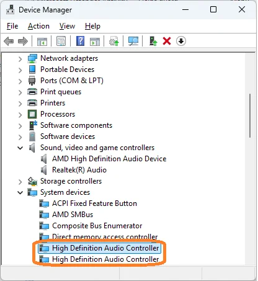Click speaker icon beside Realtek(R) Audio
The image size is (258, 281).
point(43,170)
